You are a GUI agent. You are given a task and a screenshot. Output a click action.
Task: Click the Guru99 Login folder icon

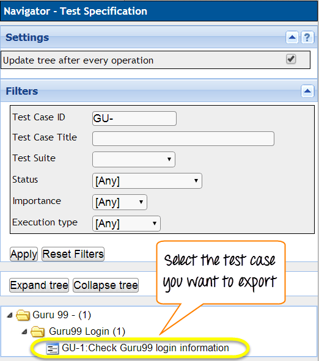[x=38, y=332]
